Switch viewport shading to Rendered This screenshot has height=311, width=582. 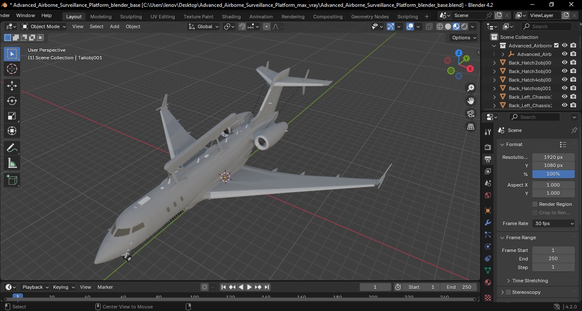click(464, 26)
